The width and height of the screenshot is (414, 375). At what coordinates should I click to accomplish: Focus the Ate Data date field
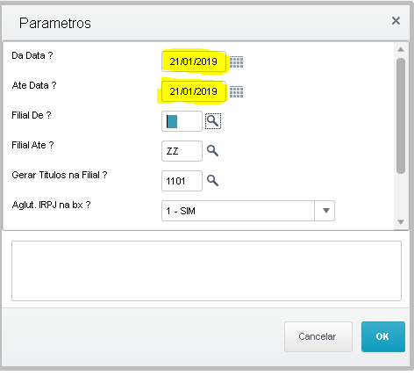[194, 91]
